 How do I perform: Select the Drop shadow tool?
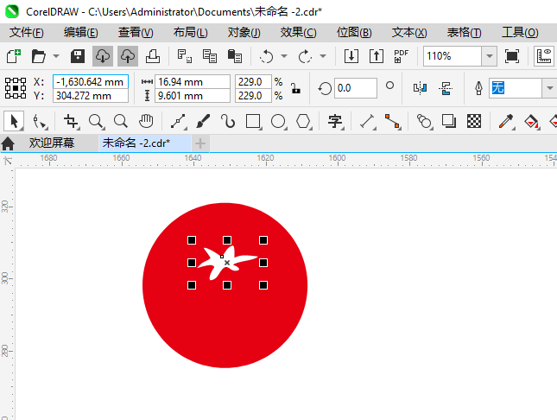point(449,121)
